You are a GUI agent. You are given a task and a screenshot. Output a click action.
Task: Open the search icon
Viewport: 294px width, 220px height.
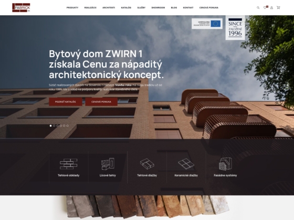pos(258,8)
